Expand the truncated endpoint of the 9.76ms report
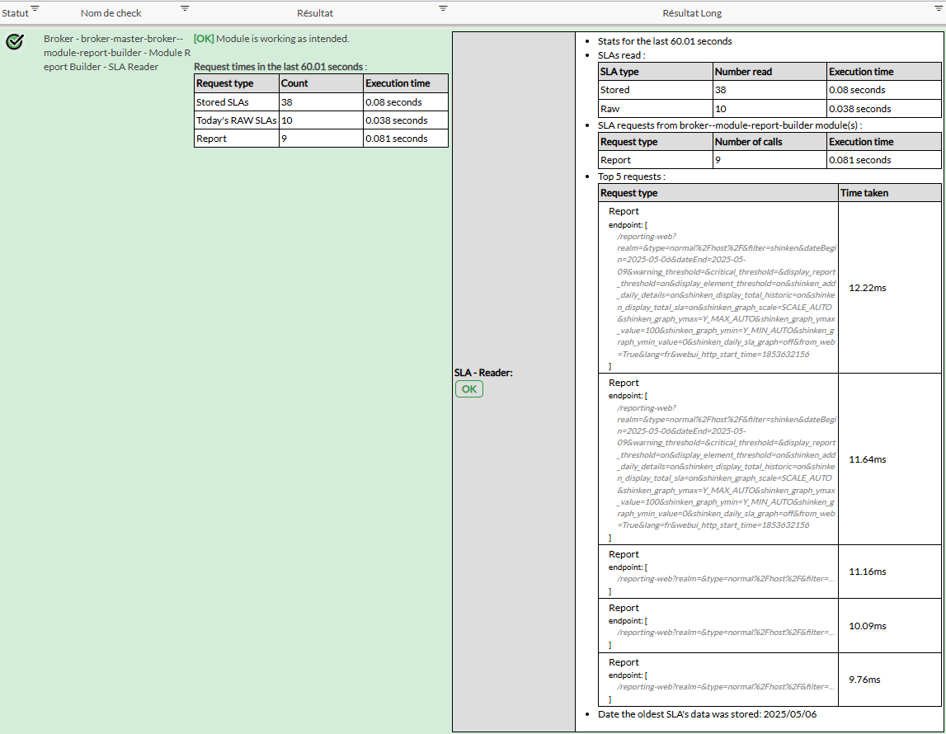 pyautogui.click(x=726, y=687)
